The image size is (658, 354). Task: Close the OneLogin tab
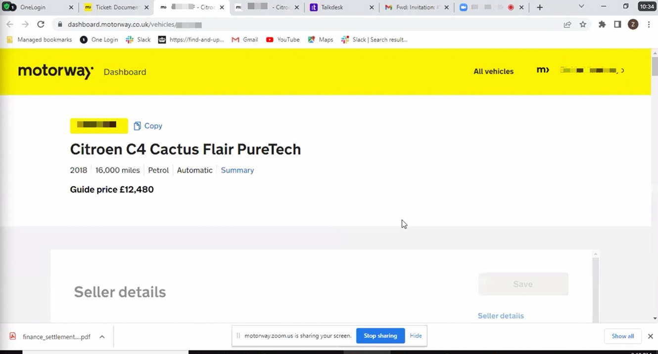pyautogui.click(x=71, y=7)
